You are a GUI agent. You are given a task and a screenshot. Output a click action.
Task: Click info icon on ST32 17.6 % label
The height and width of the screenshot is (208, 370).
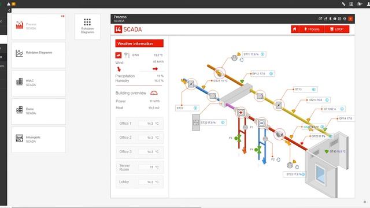pos(223,122)
